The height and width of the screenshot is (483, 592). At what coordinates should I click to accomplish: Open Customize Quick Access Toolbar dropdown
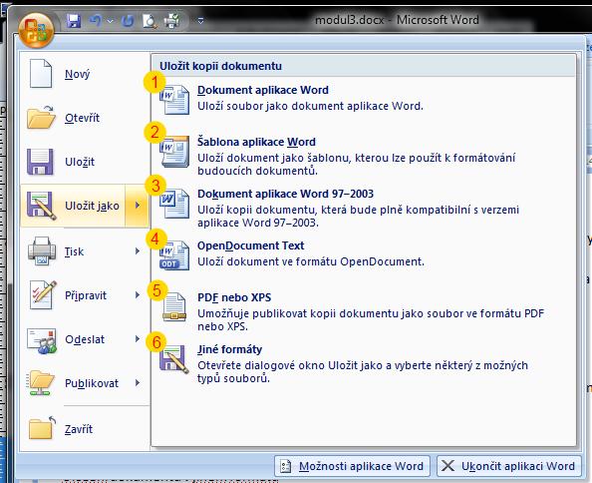click(x=201, y=21)
